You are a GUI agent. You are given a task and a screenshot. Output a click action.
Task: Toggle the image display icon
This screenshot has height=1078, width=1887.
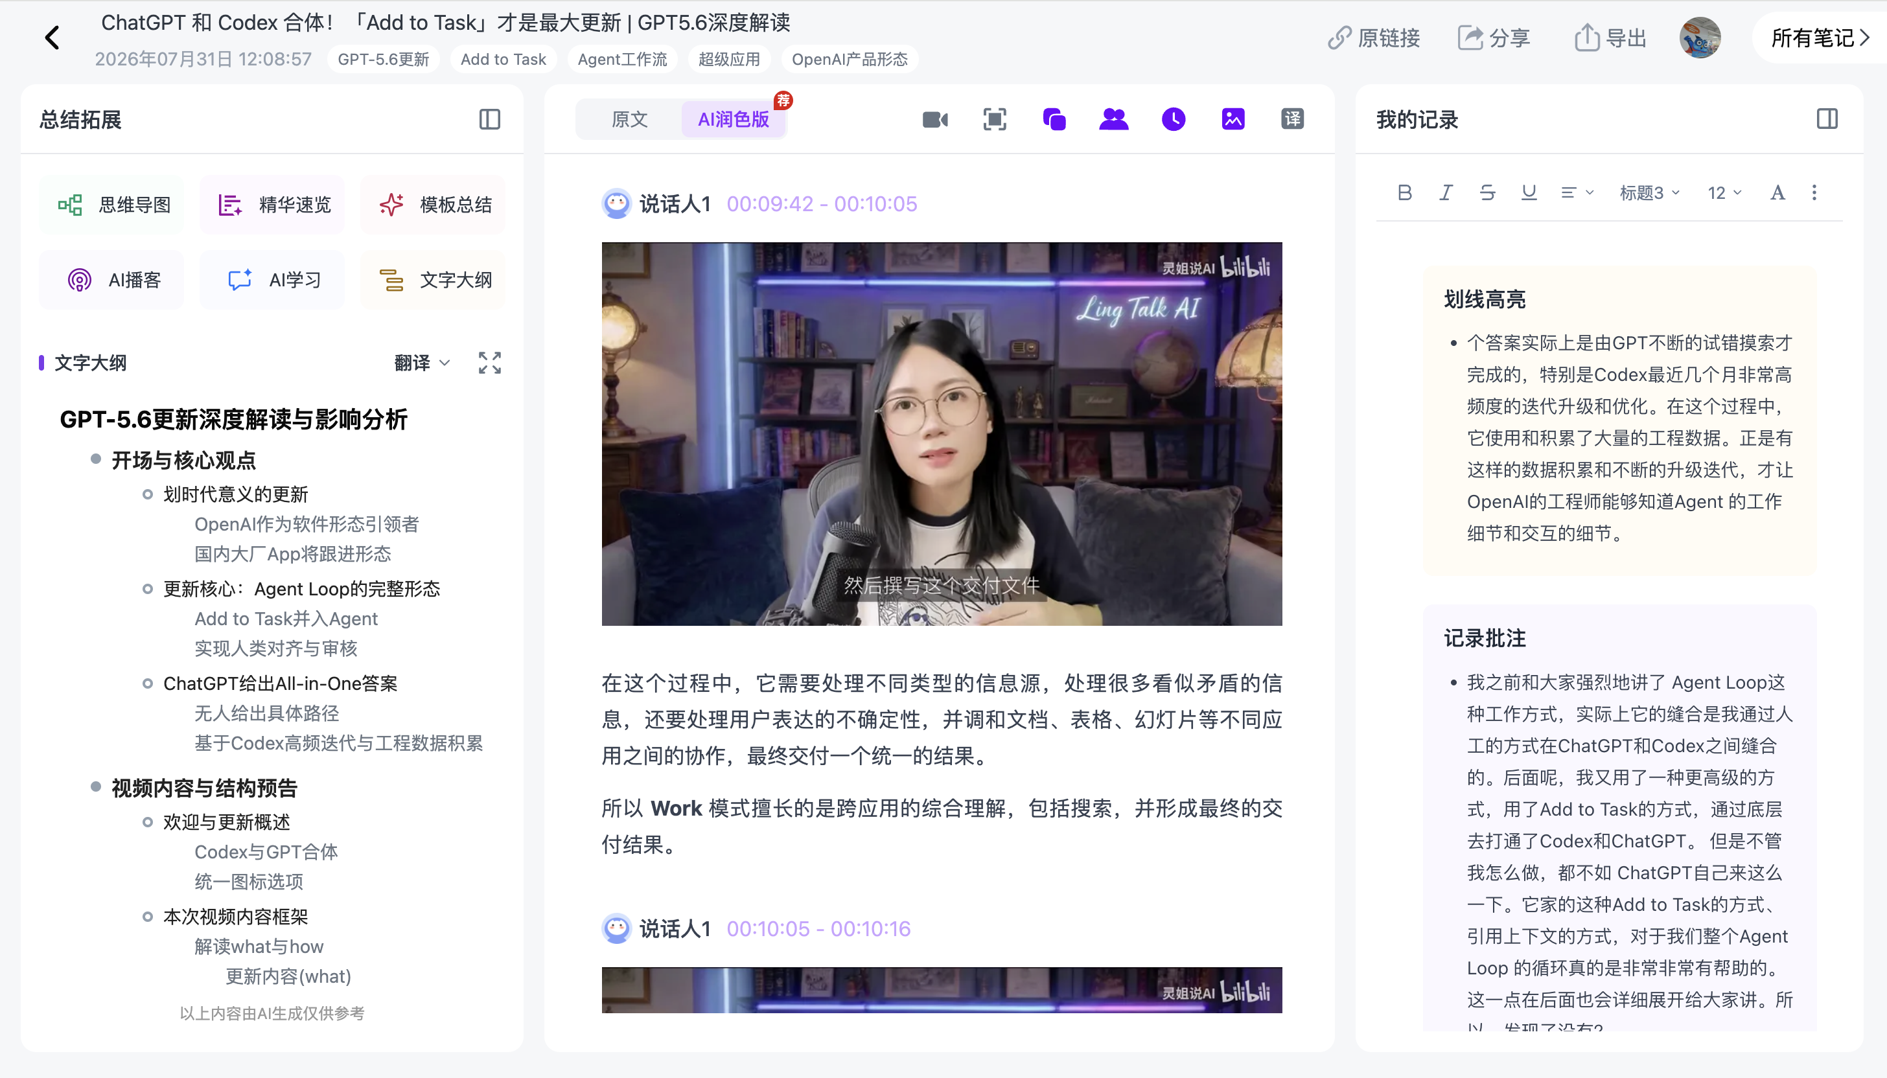(x=1233, y=119)
